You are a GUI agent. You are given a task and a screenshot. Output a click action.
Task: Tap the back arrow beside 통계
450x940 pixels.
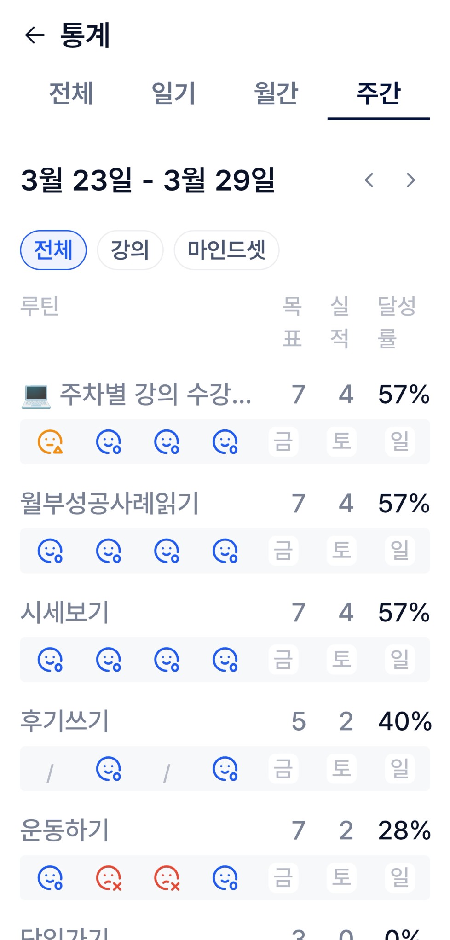(35, 35)
